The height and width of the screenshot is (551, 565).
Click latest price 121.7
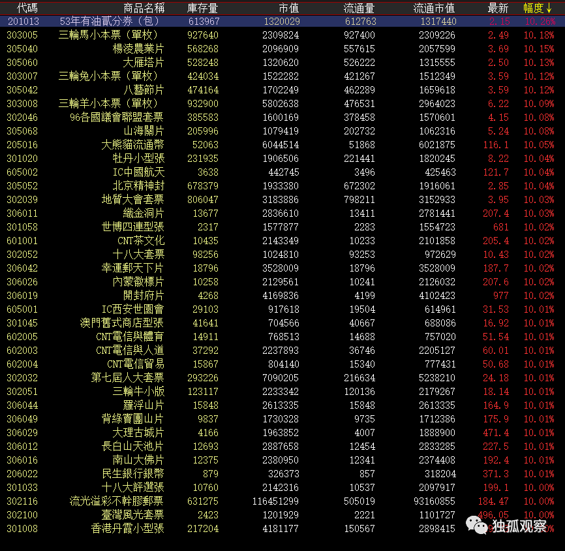point(496,172)
